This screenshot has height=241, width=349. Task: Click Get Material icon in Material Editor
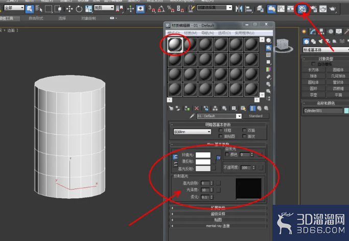tap(171, 109)
